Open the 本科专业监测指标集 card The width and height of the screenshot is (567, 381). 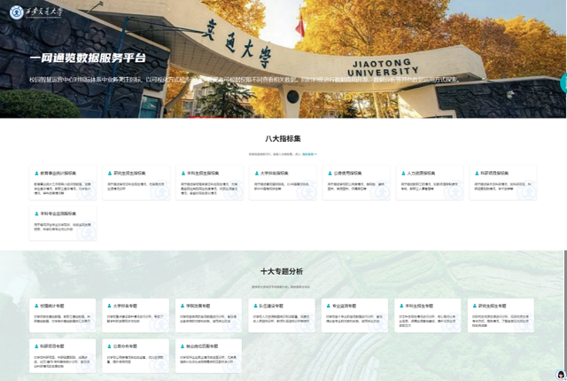coord(64,222)
